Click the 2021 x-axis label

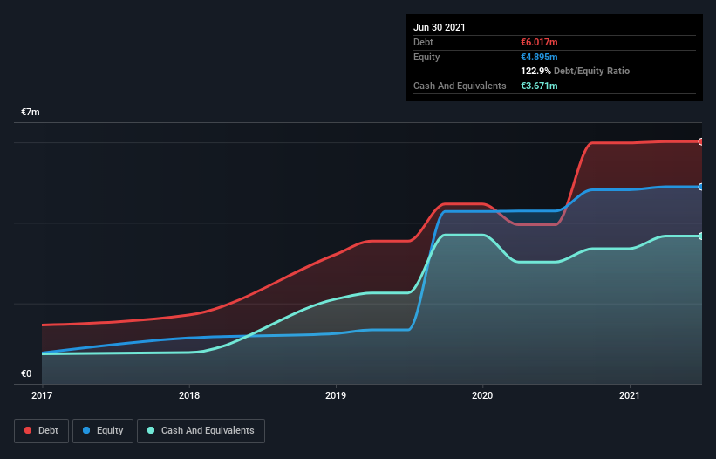click(x=630, y=395)
